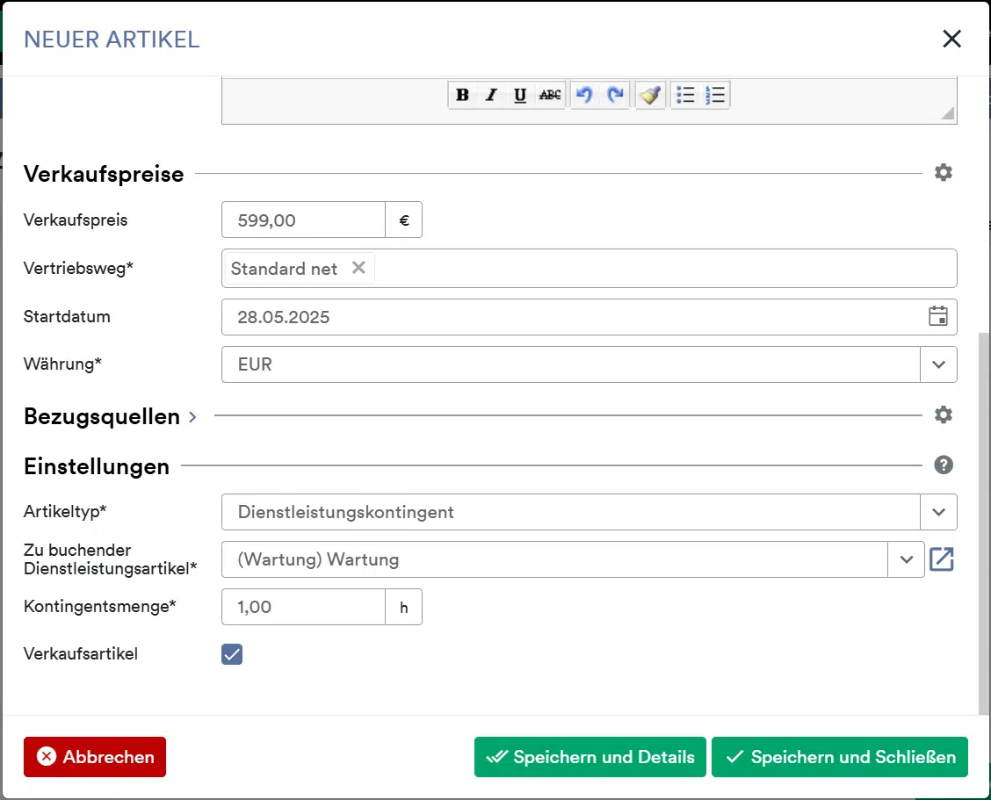Remove the Standard net tag

pos(358,268)
